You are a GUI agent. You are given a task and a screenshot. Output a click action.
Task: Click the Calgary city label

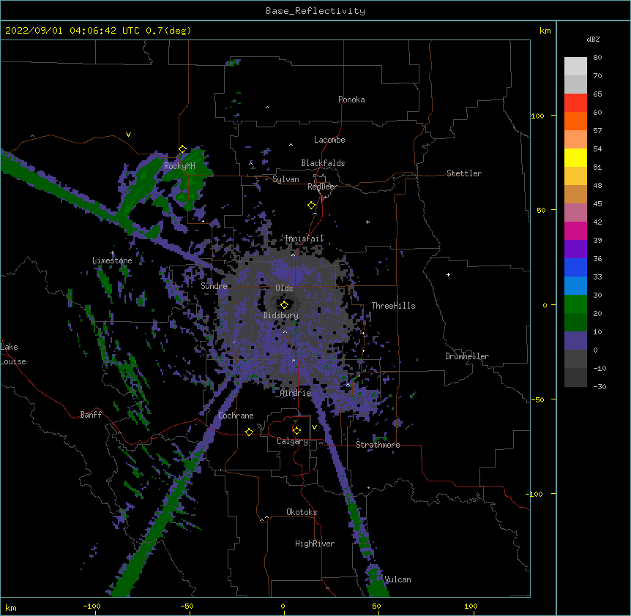pyautogui.click(x=292, y=441)
